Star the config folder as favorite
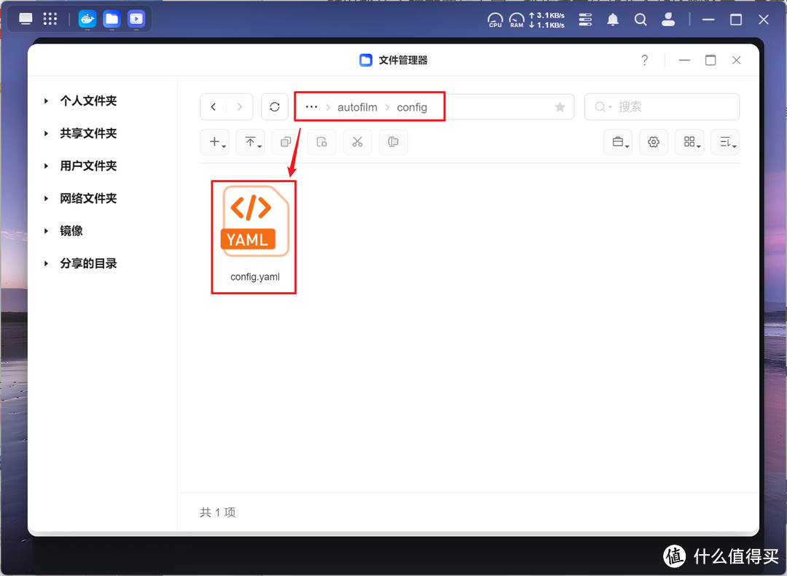 tap(560, 107)
